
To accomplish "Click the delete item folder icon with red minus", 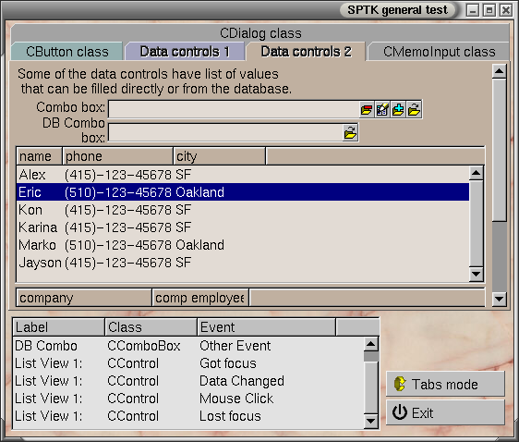I will pyautogui.click(x=367, y=109).
